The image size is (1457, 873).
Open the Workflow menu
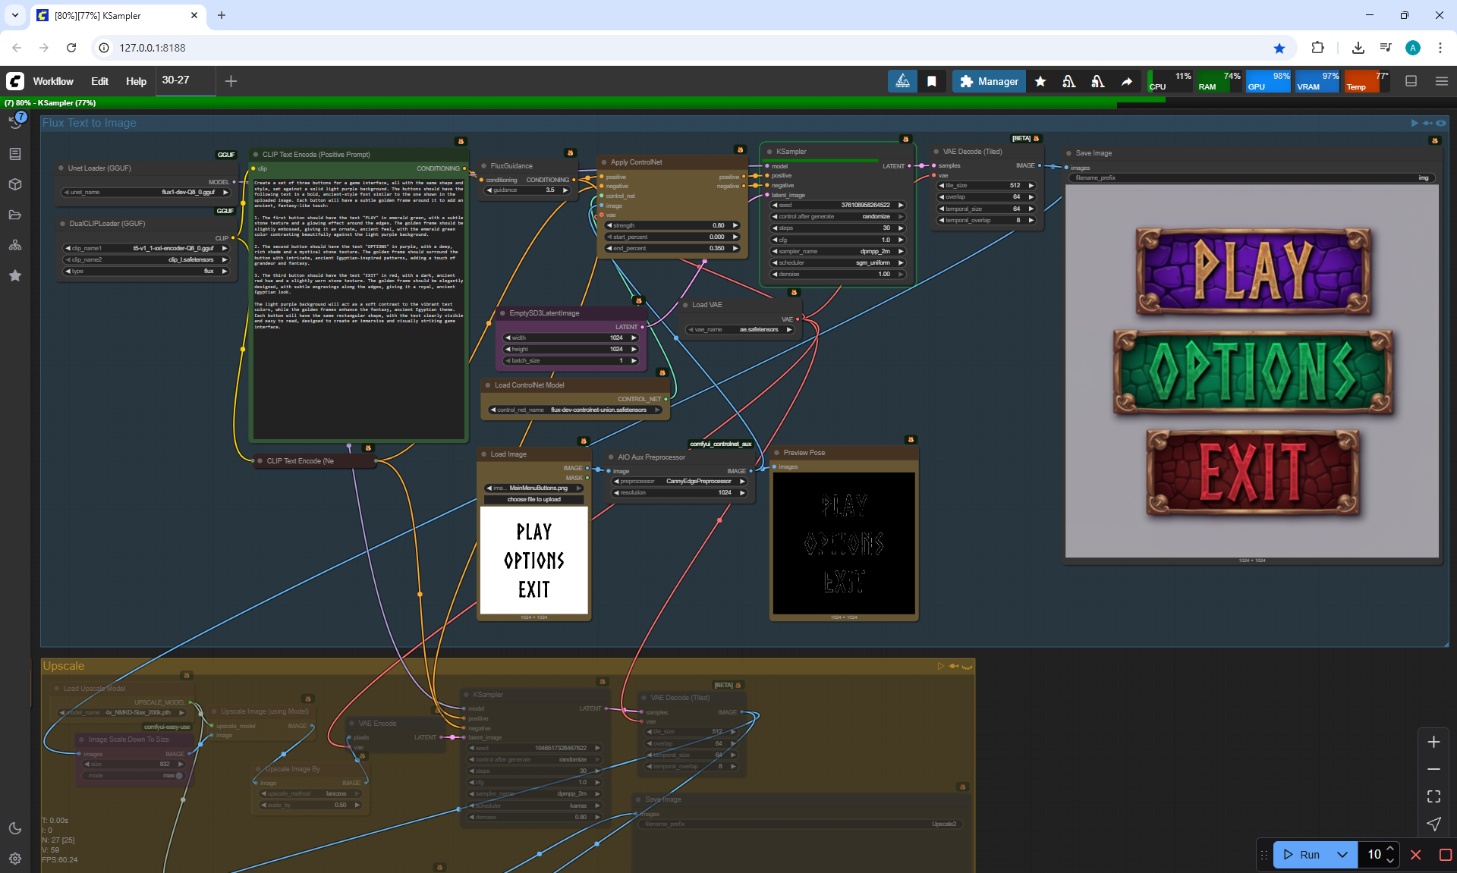point(53,81)
